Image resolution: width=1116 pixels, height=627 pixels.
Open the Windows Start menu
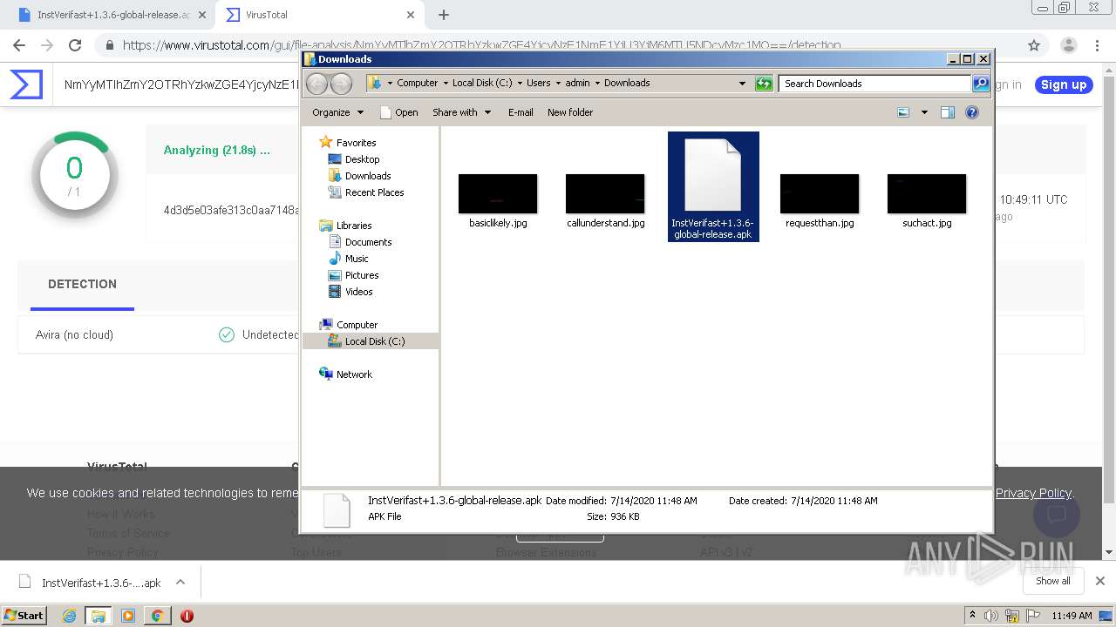point(24,615)
